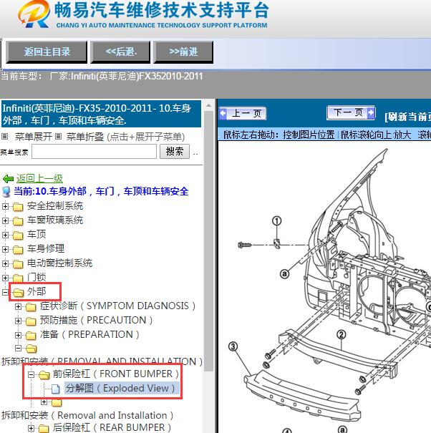431x433 pixels.
Task: Expand the 后保险杠 REAR BUMPER node
Action: (32, 428)
